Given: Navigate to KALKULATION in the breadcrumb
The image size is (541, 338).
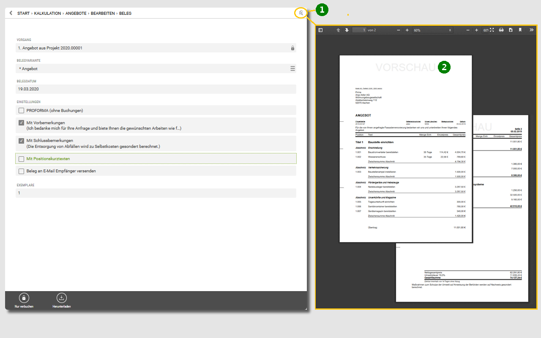Looking at the screenshot, I should (48, 14).
